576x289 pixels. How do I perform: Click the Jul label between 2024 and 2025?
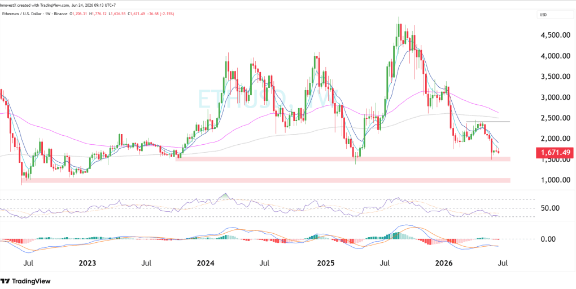tap(265, 263)
